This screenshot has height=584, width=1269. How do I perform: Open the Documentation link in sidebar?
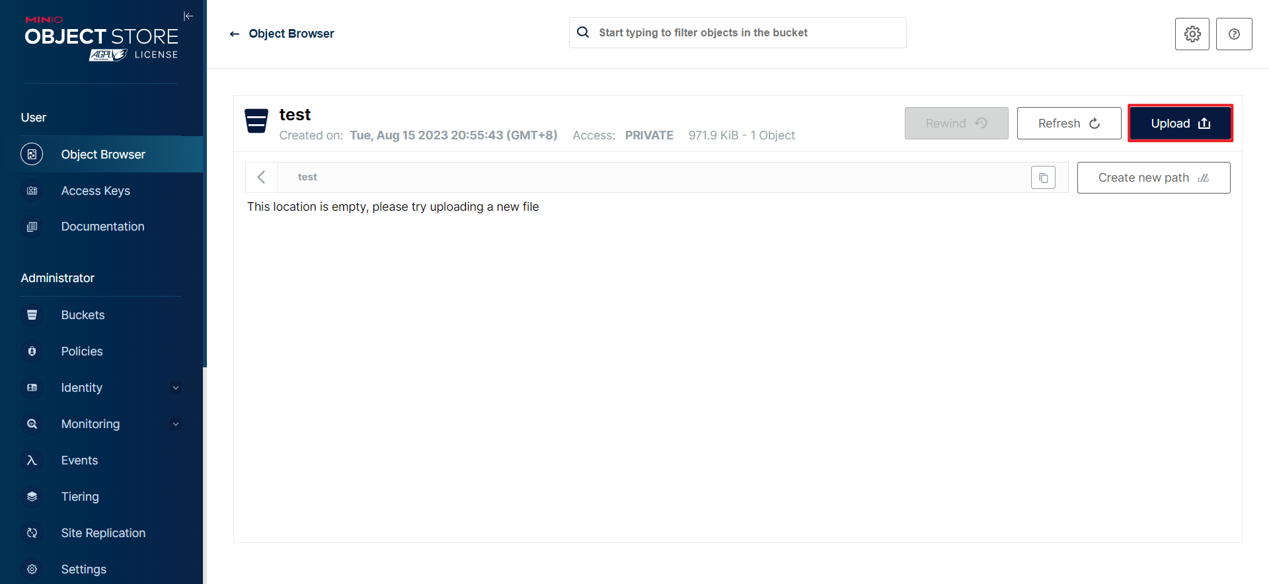point(102,227)
